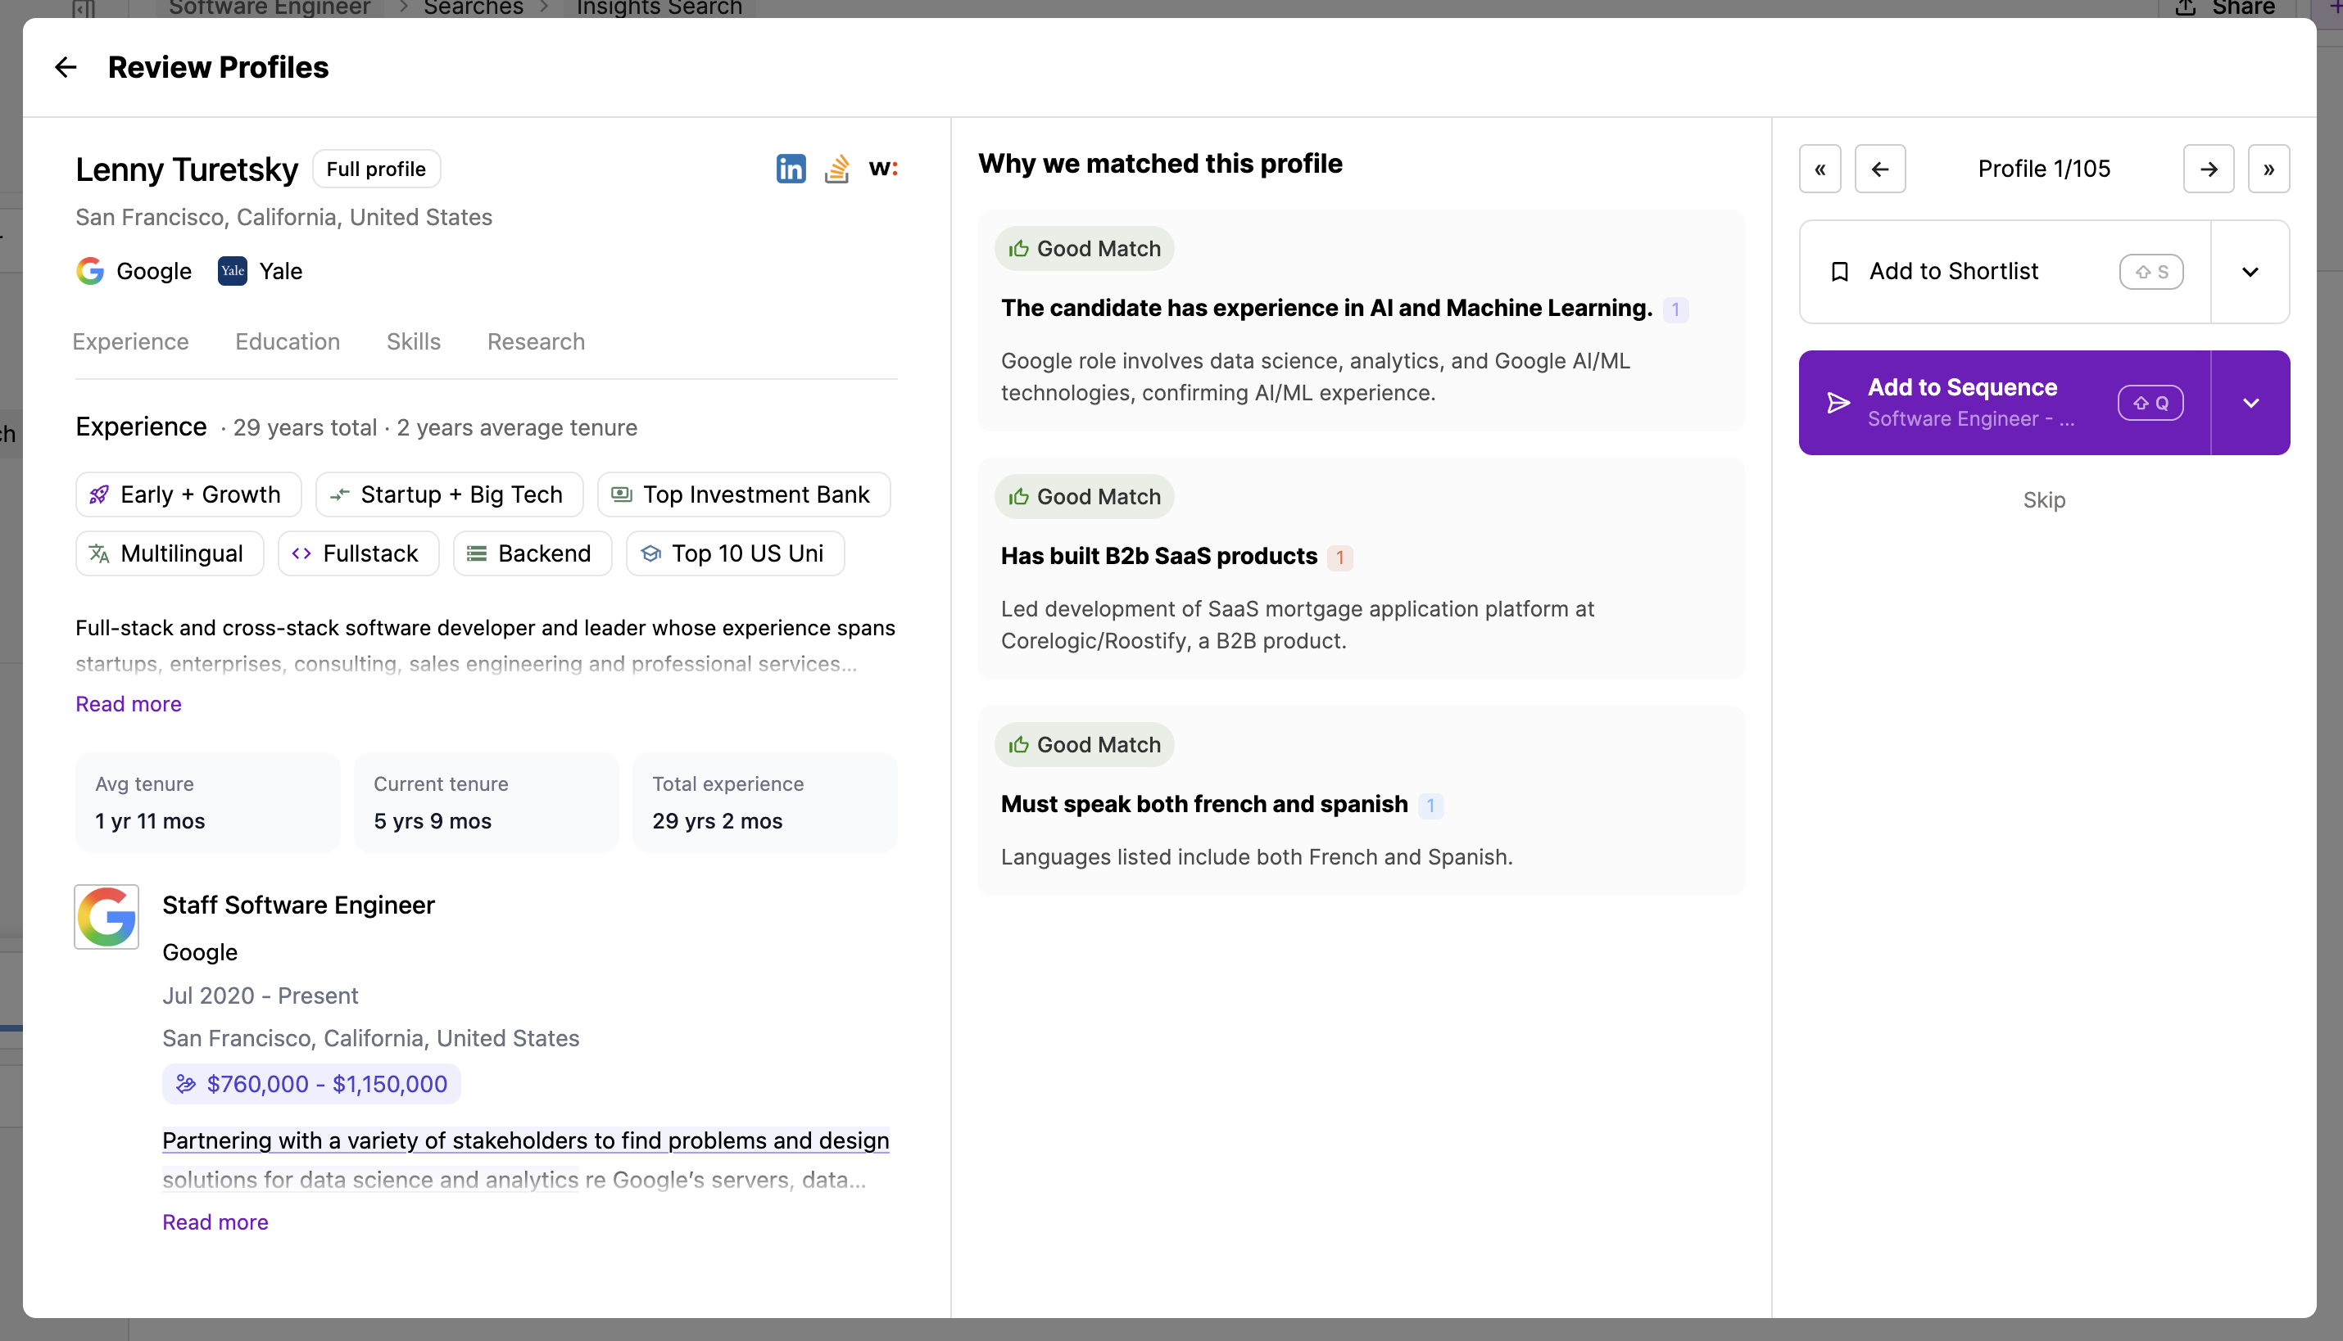Screen dimensions: 2343x1341
Task: Click citation 1 next to french and spanish
Action: pos(1430,806)
